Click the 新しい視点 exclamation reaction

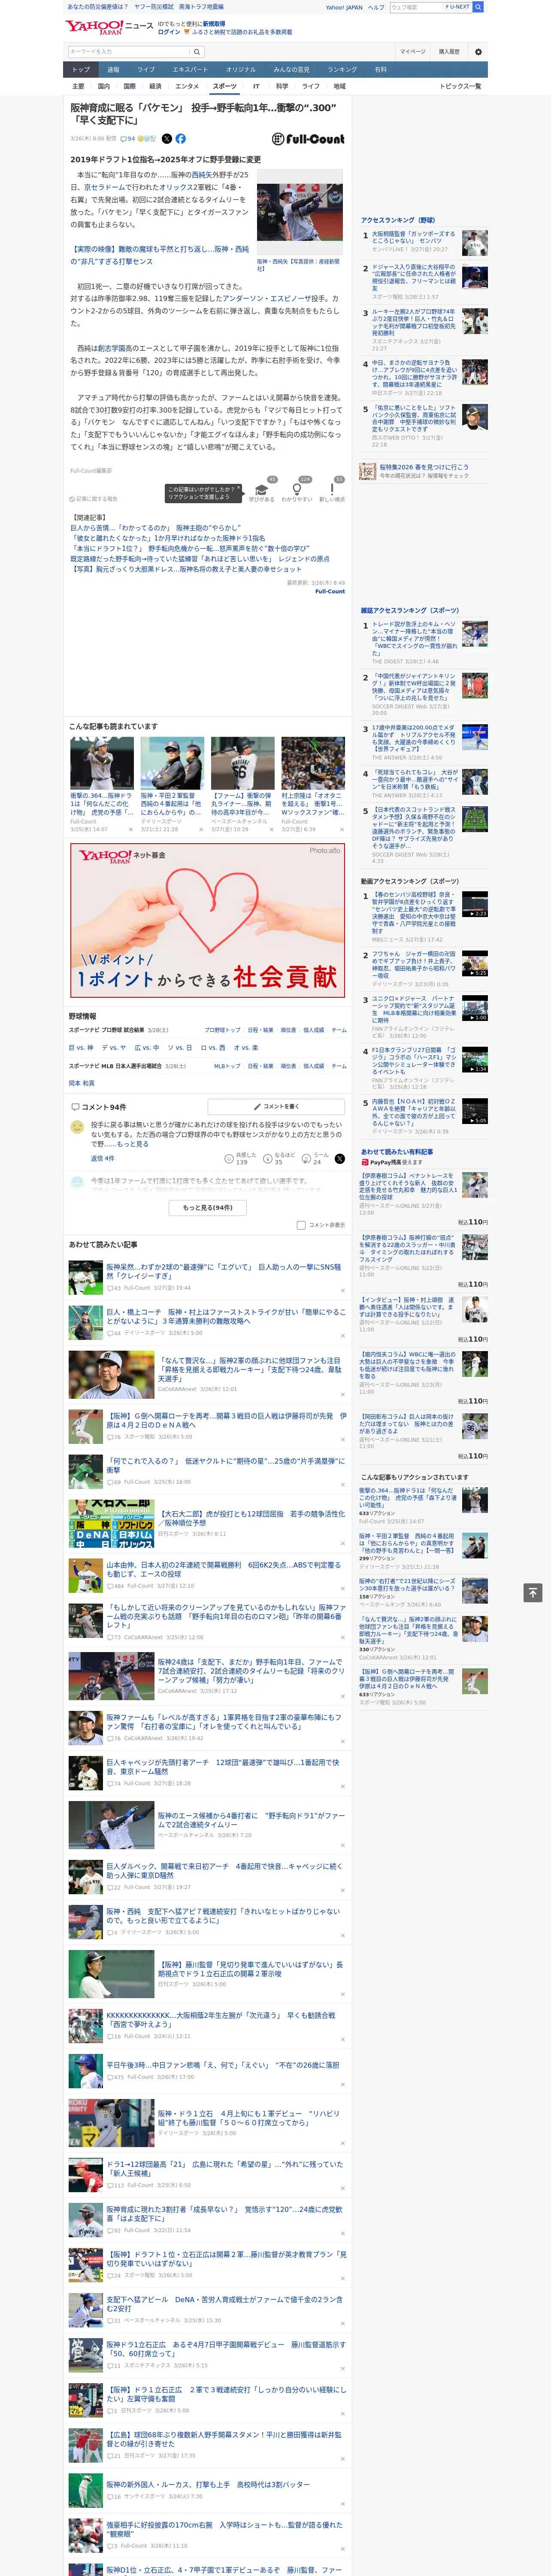pyautogui.click(x=332, y=490)
